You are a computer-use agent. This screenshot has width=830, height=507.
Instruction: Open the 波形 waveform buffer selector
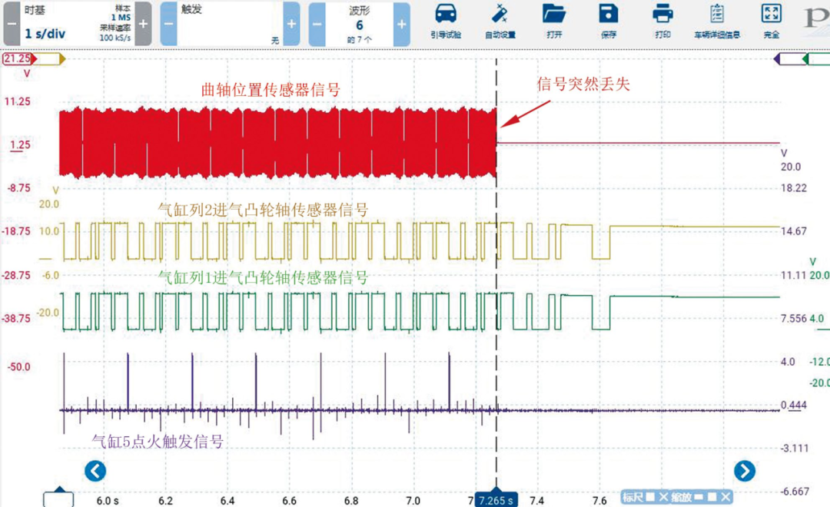click(360, 24)
